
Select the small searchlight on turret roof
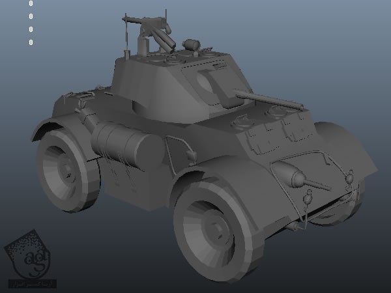(190, 45)
